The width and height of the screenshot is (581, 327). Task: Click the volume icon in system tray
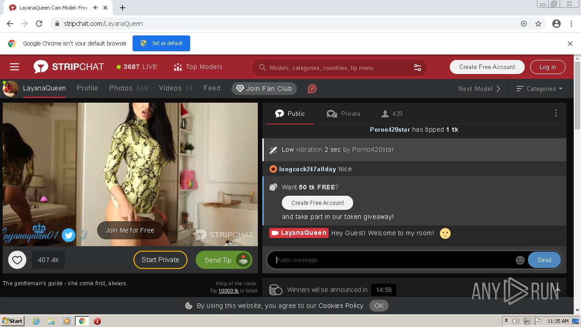point(517,321)
